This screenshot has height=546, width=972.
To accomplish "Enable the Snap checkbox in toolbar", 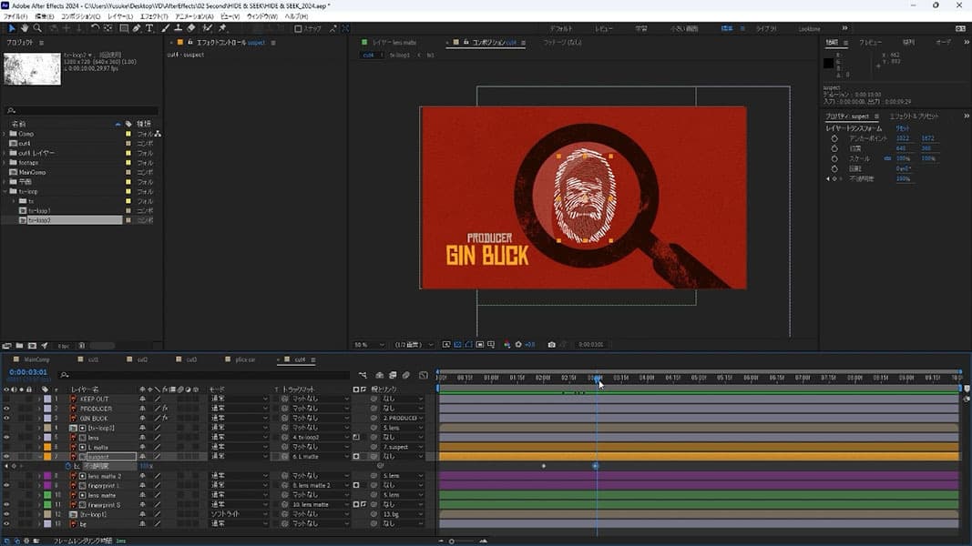I will (x=298, y=28).
